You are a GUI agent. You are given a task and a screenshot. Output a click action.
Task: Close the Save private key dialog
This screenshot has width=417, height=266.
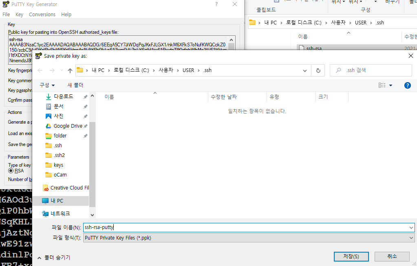coord(410,56)
